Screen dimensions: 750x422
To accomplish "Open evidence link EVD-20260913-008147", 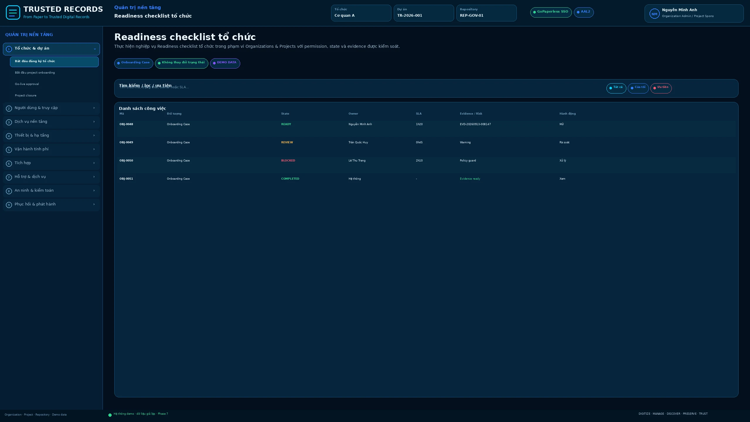I will coord(475,124).
